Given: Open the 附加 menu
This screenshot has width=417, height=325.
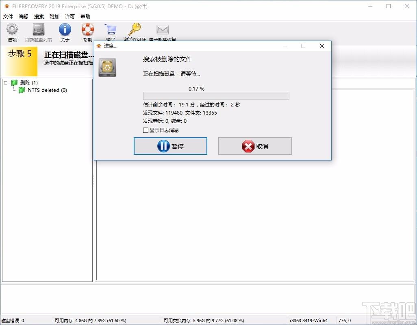Looking at the screenshot, I should pos(54,17).
